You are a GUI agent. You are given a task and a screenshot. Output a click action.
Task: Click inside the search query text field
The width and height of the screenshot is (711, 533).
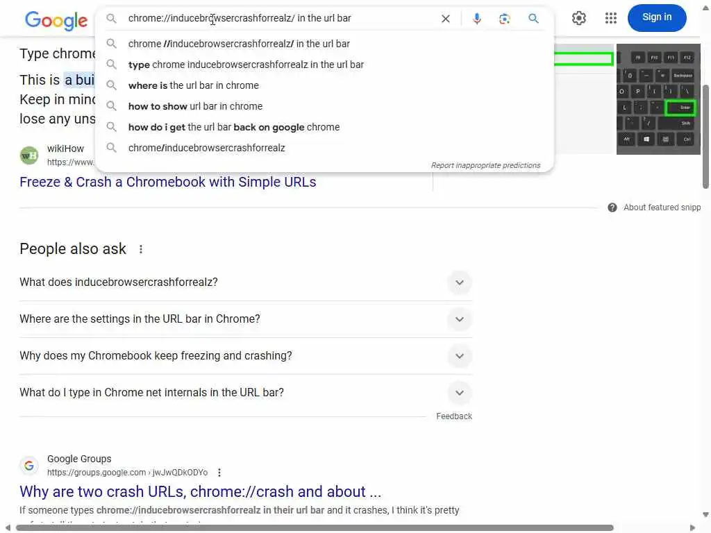pyautogui.click(x=279, y=19)
